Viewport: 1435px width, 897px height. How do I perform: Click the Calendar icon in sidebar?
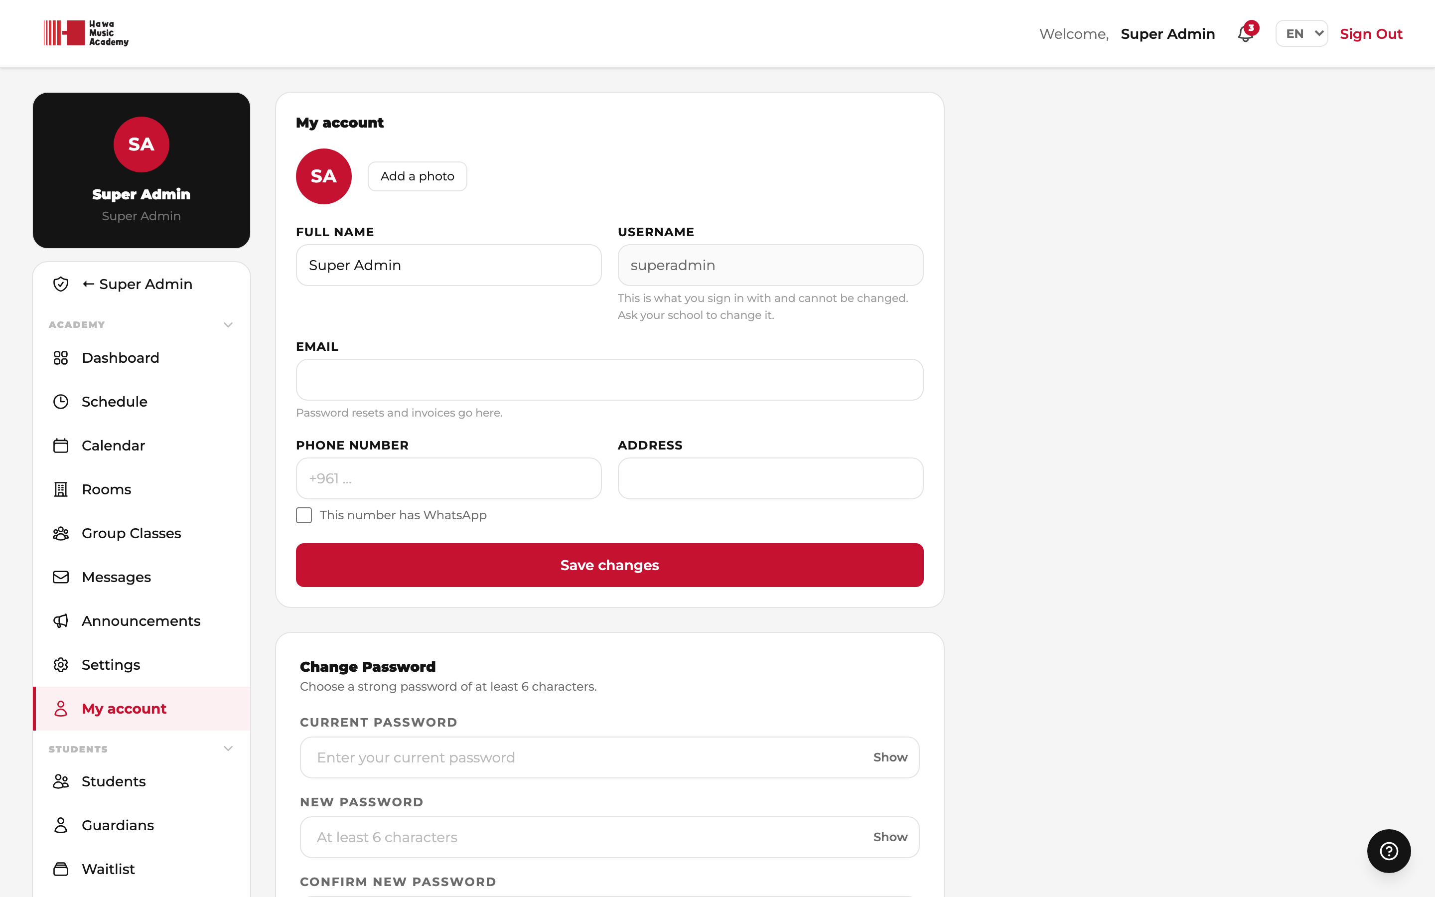coord(60,446)
